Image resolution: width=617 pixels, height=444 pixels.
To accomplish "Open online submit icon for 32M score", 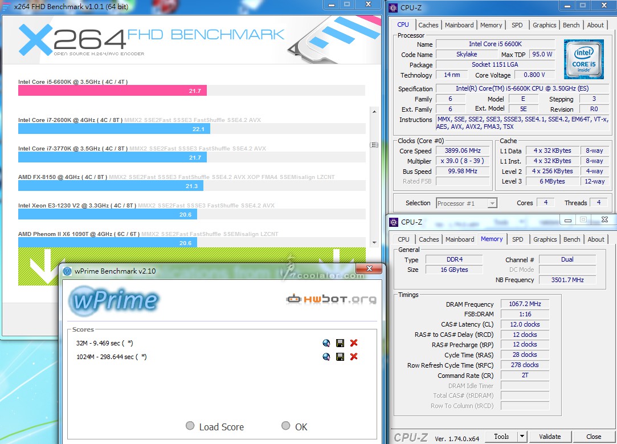I will (x=326, y=343).
